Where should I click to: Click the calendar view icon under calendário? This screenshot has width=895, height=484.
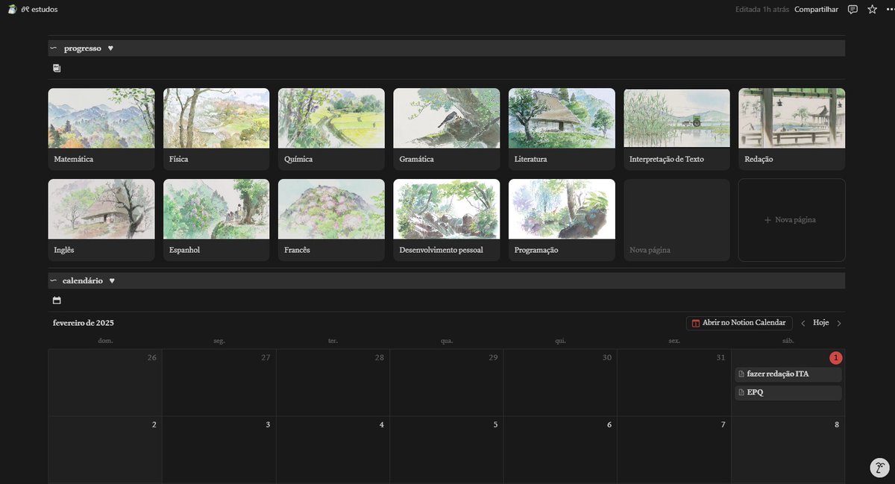pos(57,301)
